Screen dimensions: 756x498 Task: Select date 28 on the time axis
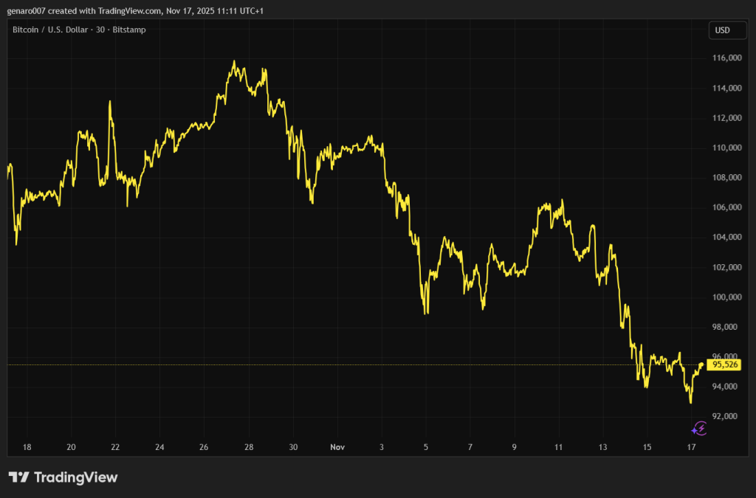(x=249, y=447)
